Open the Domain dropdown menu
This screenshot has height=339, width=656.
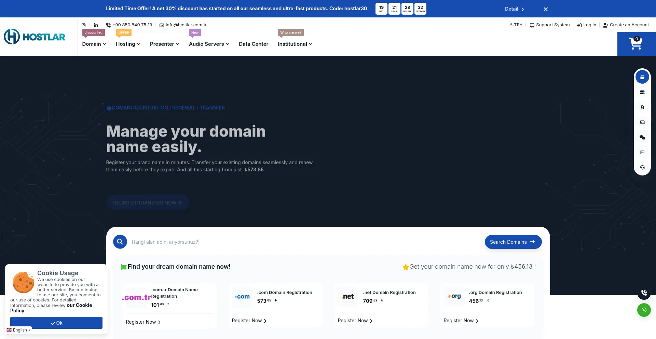(94, 44)
